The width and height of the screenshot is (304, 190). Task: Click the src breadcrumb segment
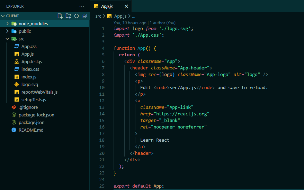pyautogui.click(x=98, y=16)
